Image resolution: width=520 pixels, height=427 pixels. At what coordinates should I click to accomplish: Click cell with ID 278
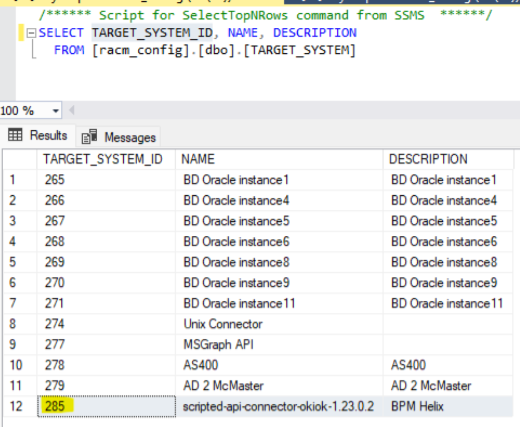(106, 365)
